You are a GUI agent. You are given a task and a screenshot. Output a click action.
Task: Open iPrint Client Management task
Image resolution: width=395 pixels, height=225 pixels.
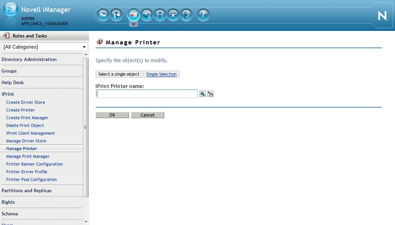[31, 134]
